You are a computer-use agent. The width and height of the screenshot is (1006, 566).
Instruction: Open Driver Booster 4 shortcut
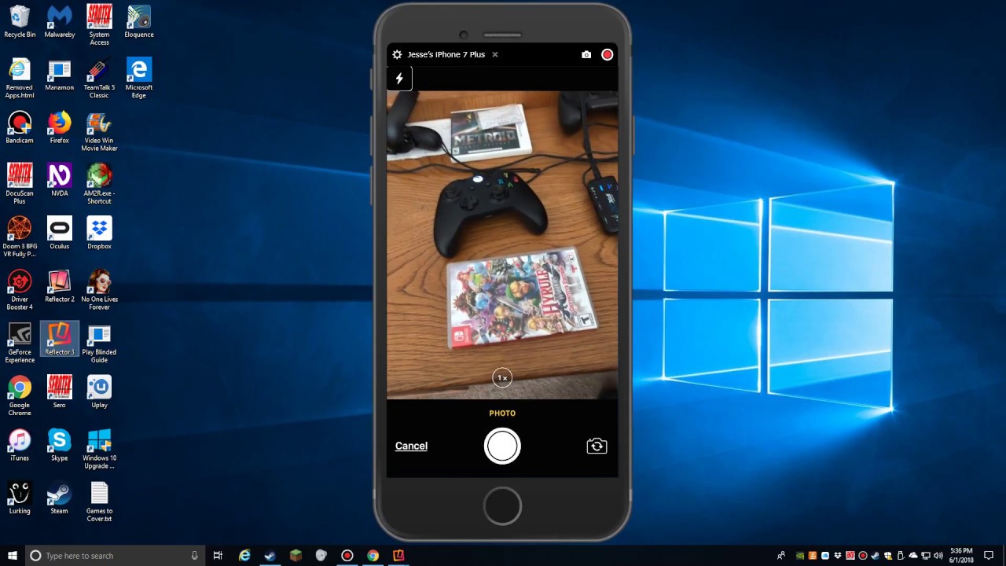[x=20, y=289]
